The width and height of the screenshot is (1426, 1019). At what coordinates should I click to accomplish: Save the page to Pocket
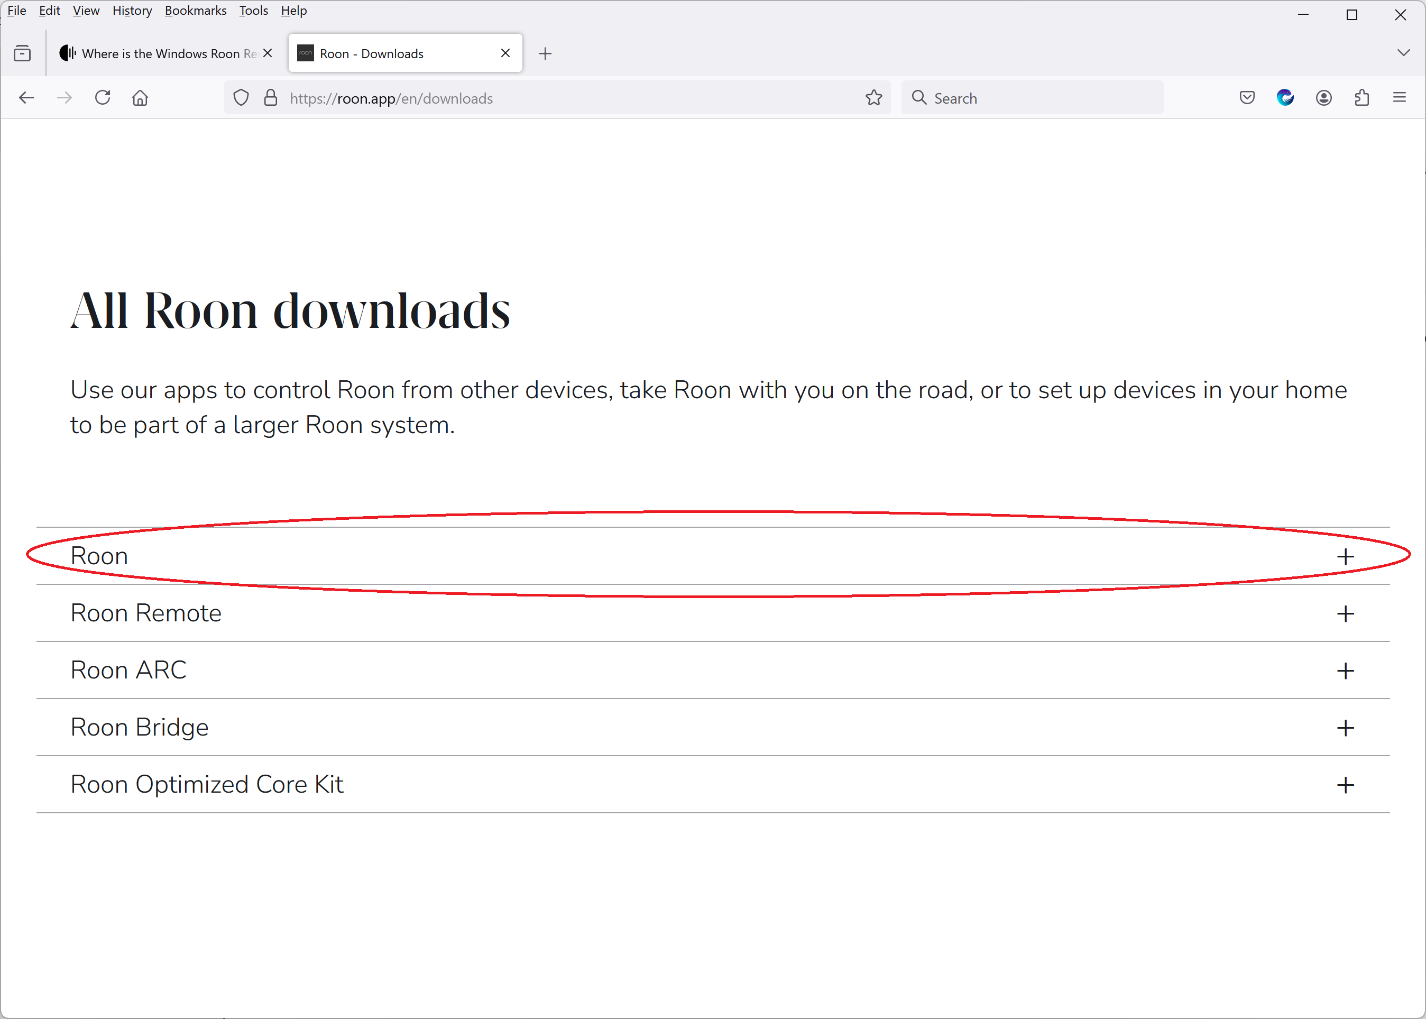click(1247, 98)
